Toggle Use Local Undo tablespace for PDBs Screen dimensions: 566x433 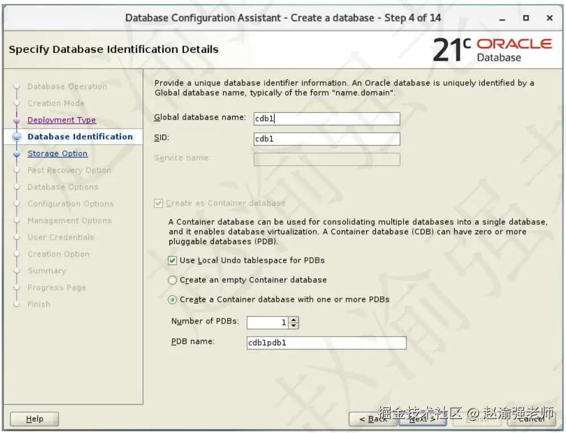pos(172,260)
